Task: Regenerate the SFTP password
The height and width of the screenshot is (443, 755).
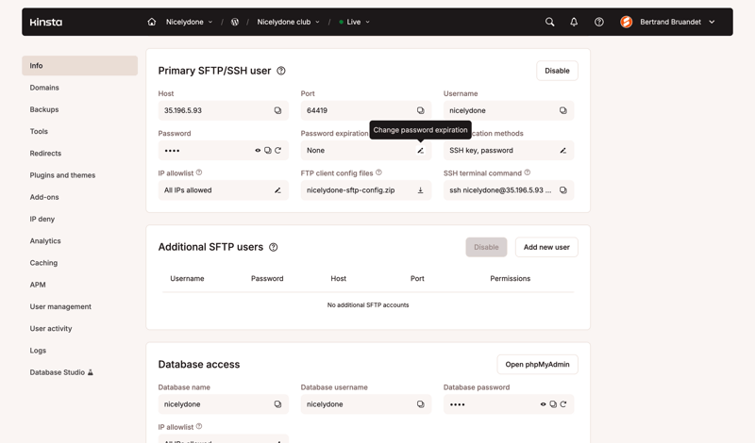Action: (x=277, y=151)
